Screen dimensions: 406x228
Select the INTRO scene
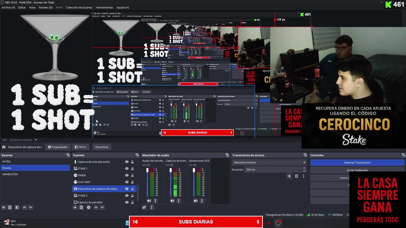pos(35,161)
